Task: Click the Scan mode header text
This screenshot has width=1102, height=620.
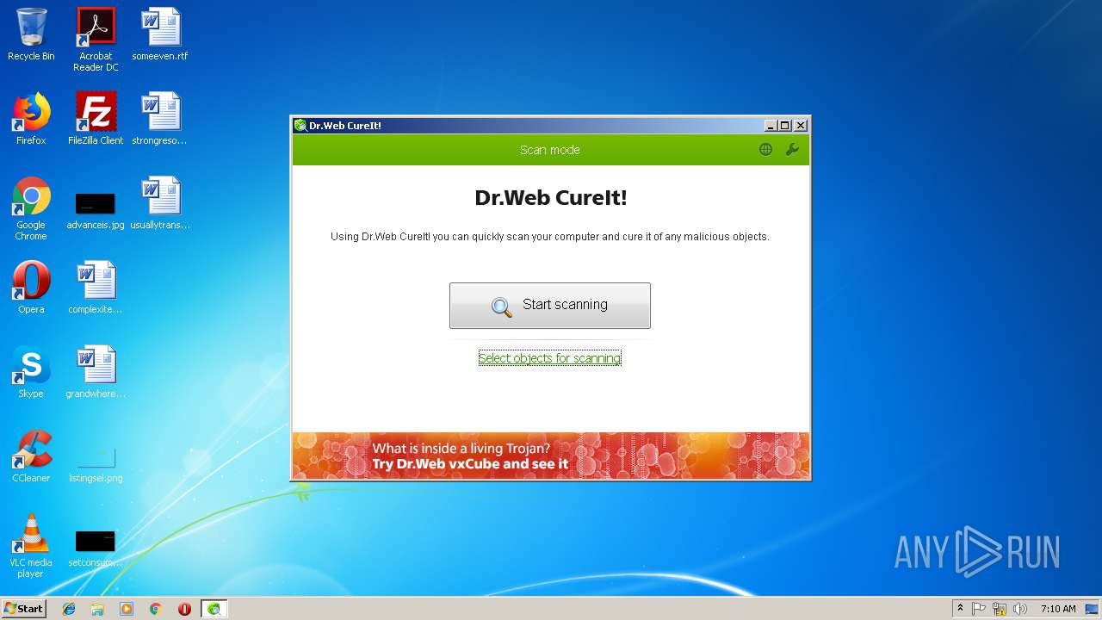Action: point(549,150)
